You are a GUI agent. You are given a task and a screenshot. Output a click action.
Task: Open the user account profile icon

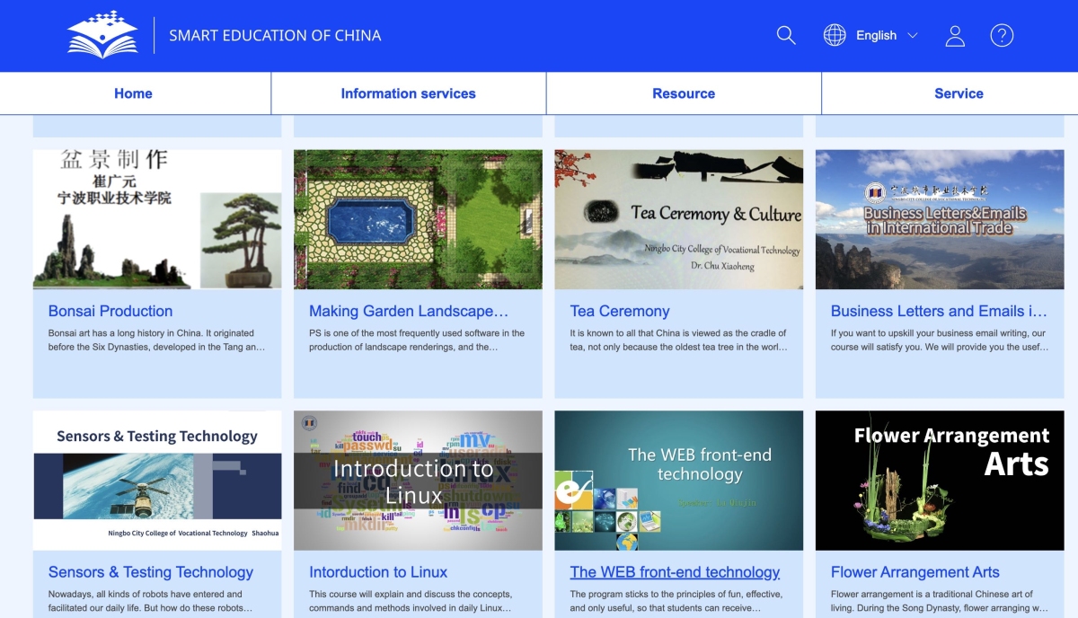tap(955, 35)
